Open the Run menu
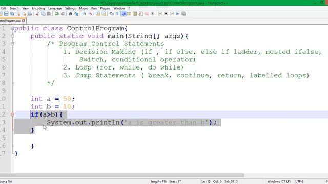328x184 pixels. coord(94,8)
